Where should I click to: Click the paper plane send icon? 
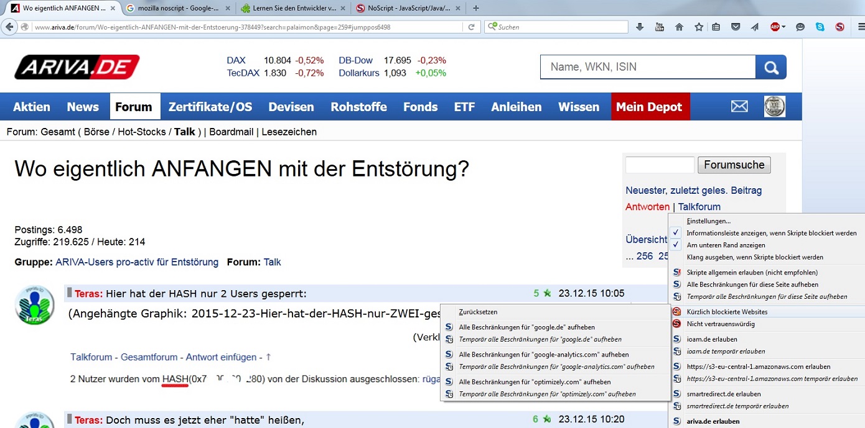click(755, 27)
